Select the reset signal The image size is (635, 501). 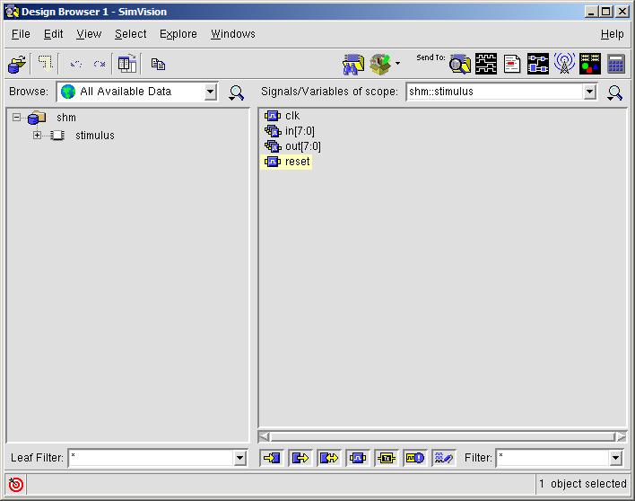click(297, 162)
